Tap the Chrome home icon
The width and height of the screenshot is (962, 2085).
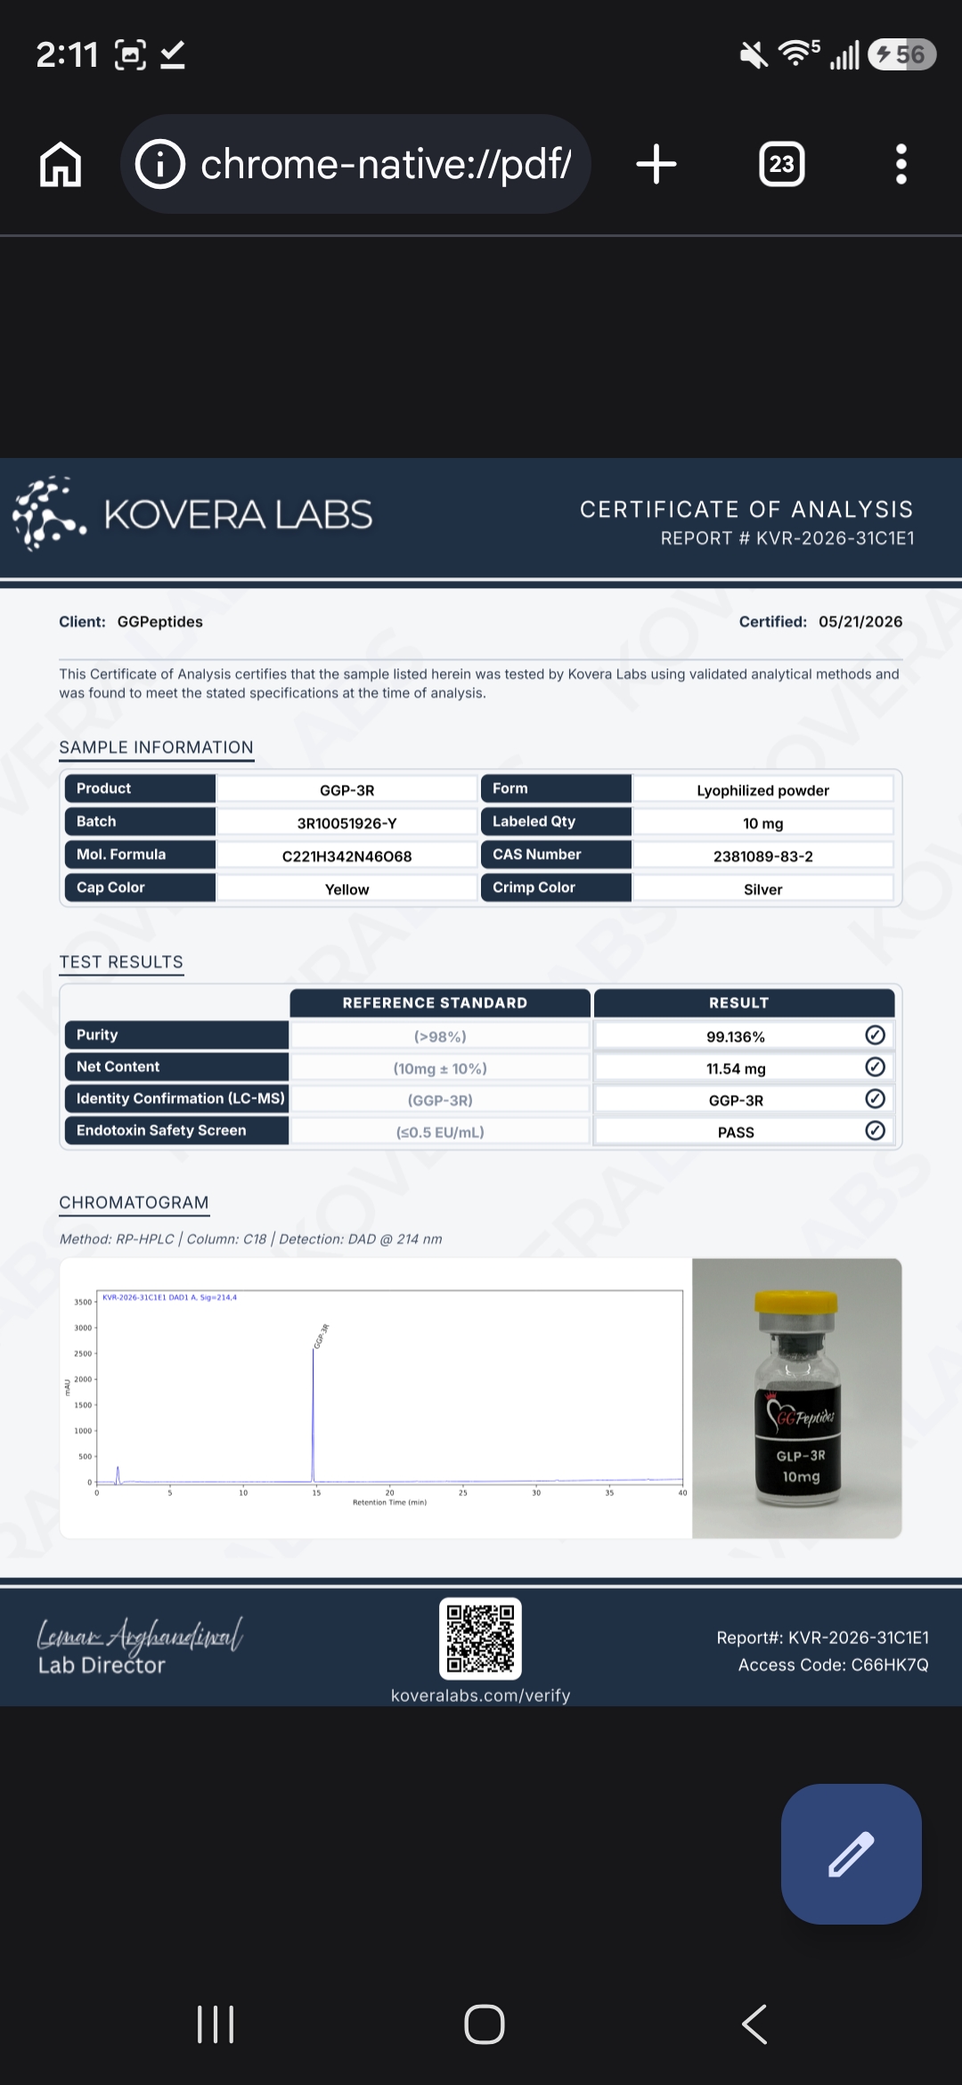tap(61, 165)
